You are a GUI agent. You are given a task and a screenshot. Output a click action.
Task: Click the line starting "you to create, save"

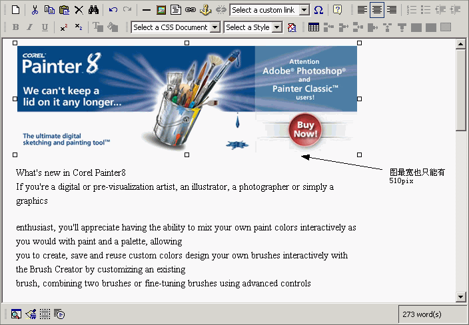[182, 255]
